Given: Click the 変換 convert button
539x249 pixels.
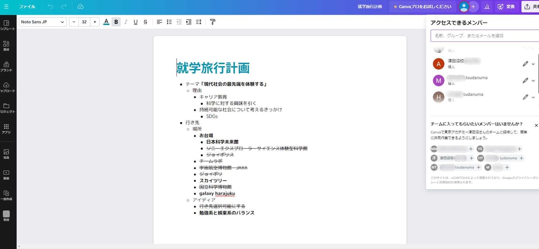Looking at the screenshot, I should pos(506,7).
